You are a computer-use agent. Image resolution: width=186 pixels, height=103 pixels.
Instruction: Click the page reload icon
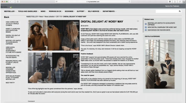coord(129,2)
